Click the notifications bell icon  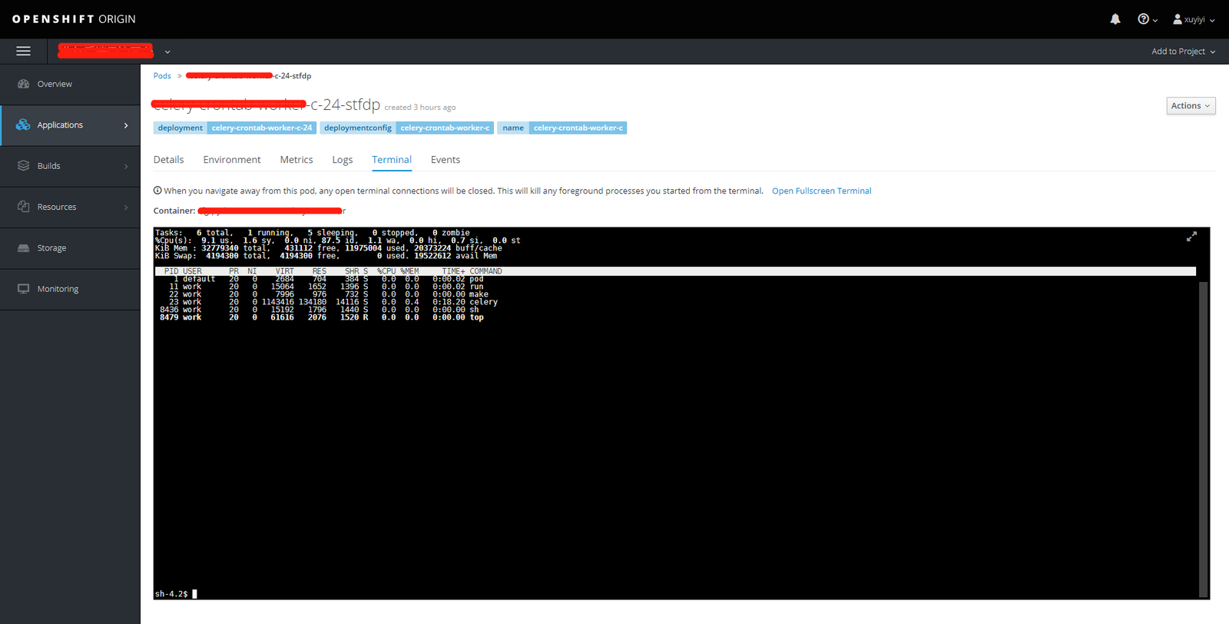[1115, 19]
